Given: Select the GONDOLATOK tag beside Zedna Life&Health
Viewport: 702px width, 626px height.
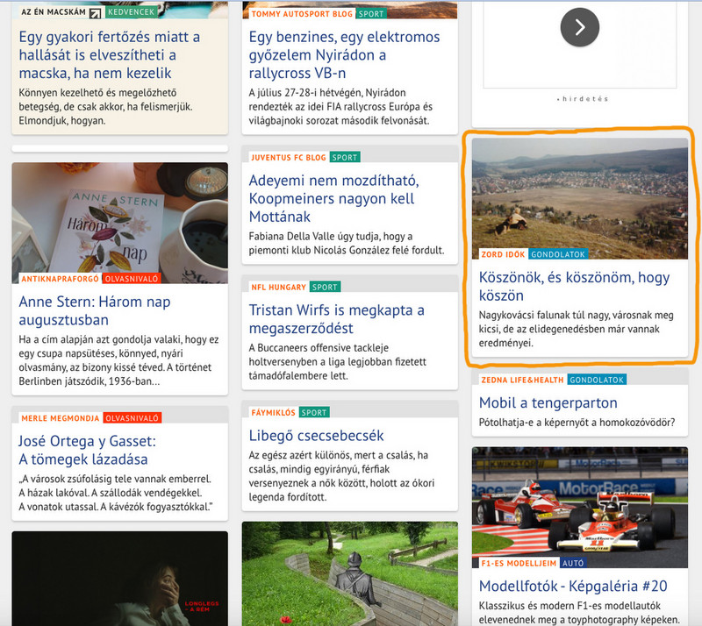Looking at the screenshot, I should click(597, 380).
